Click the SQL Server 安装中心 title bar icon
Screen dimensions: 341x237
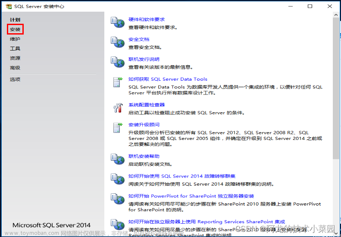point(9,6)
